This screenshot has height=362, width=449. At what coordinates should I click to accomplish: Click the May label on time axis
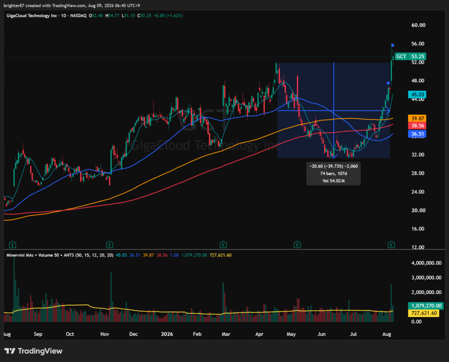coord(291,334)
